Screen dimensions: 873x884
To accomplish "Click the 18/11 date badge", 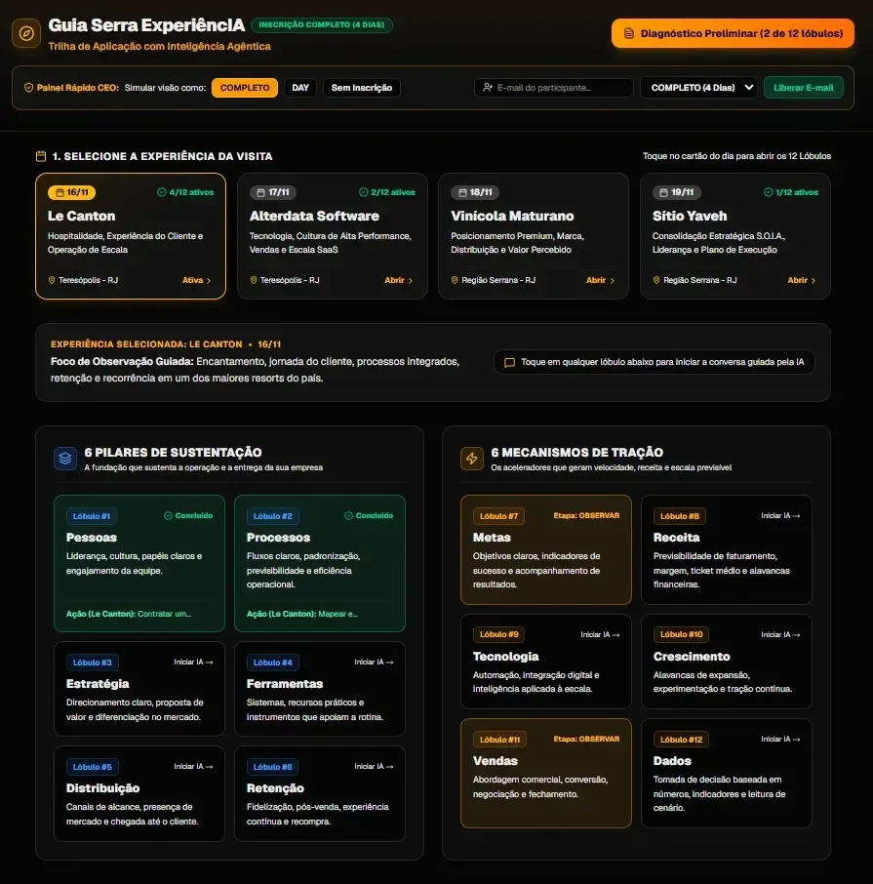I will click(x=475, y=192).
